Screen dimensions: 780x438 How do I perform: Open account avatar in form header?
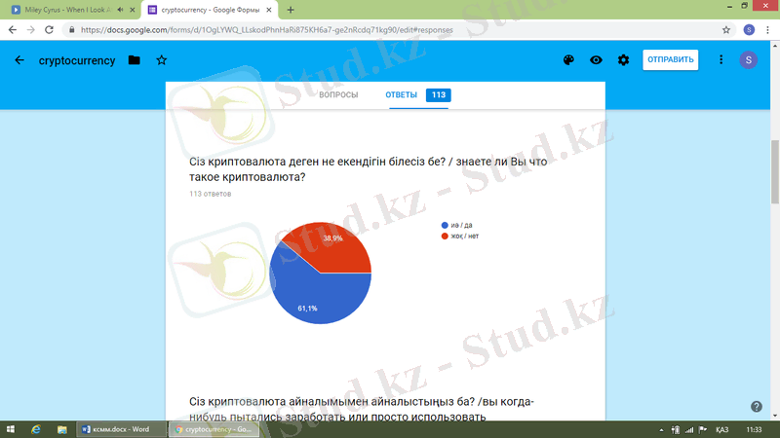(748, 59)
